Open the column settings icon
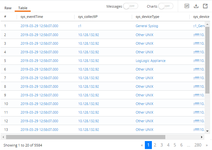The image size is (212, 150). [188, 6]
